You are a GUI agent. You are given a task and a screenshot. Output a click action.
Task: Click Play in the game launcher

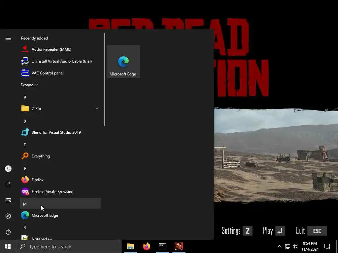point(268,231)
